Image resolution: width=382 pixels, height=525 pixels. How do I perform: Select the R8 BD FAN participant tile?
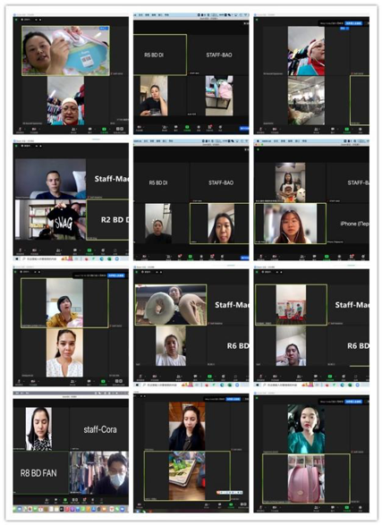click(x=40, y=472)
